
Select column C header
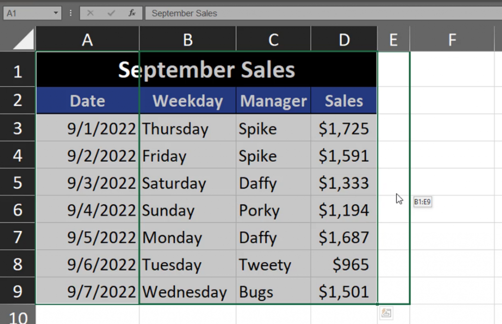point(273,40)
